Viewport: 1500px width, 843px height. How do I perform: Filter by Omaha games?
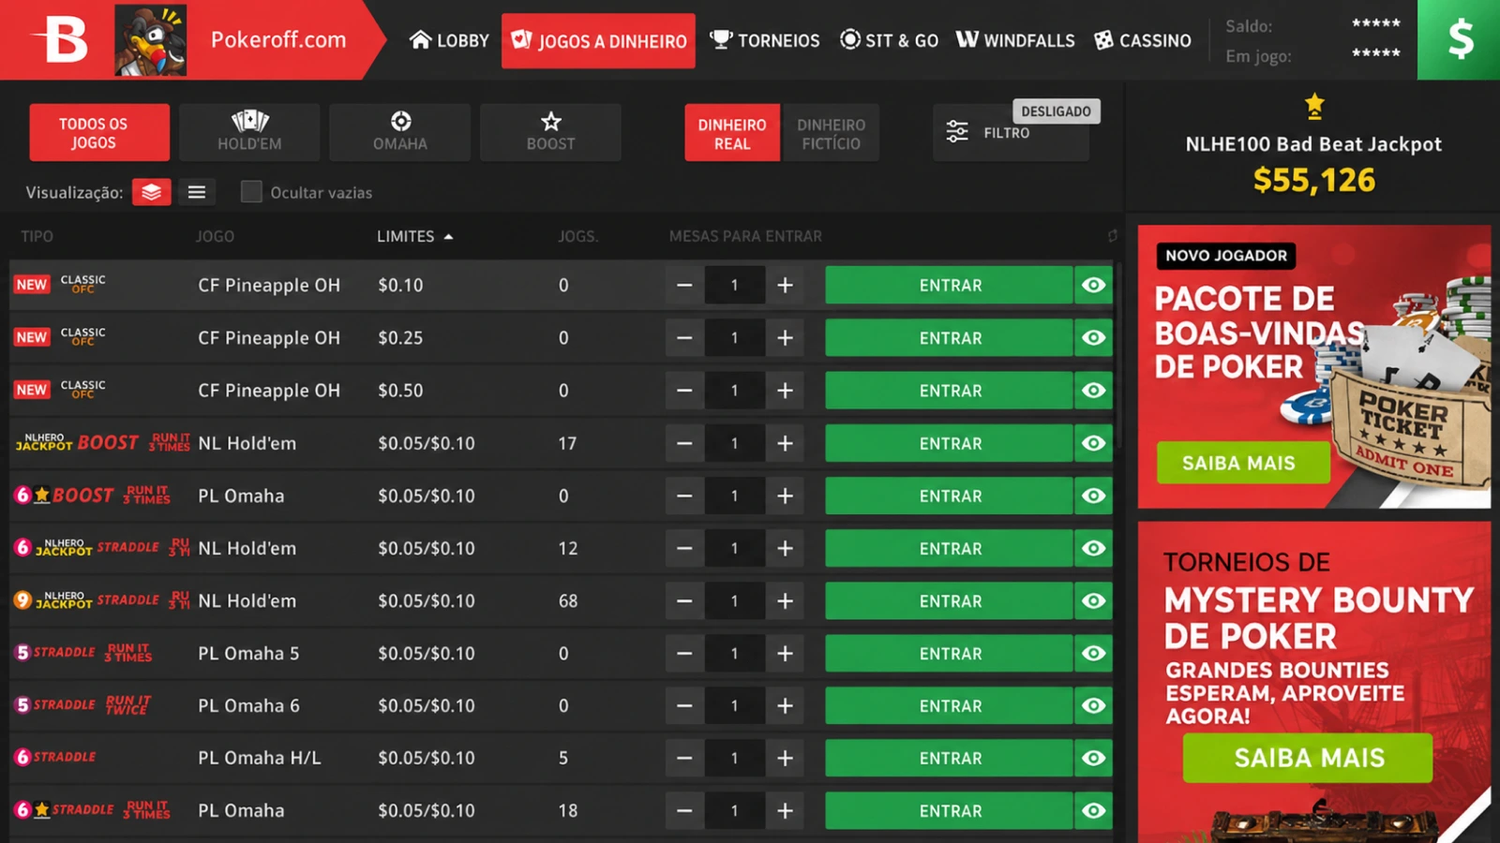coord(400,133)
